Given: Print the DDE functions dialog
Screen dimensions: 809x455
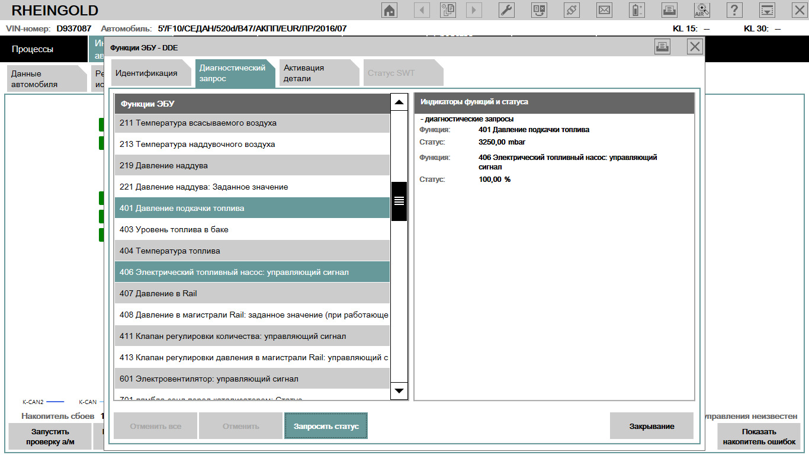Looking at the screenshot, I should click(662, 47).
